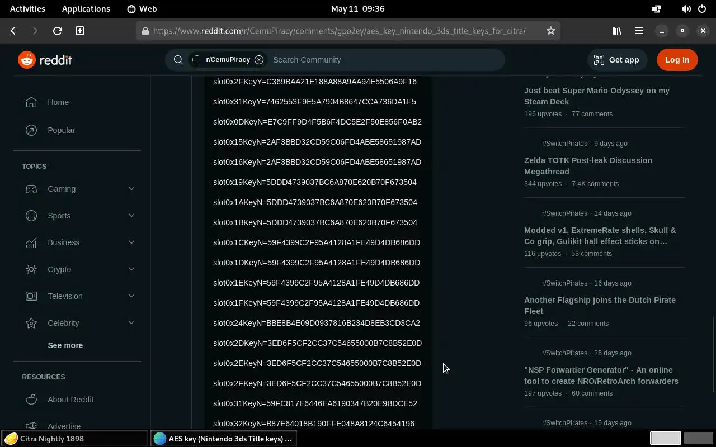716x447 pixels.
Task: Click the slot0x15KeyN line
Action: pyautogui.click(x=317, y=142)
